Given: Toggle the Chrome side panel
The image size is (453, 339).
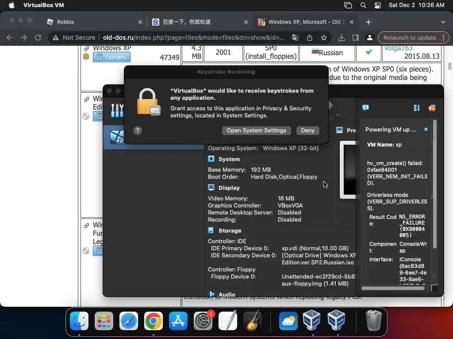Looking at the screenshot, I should [356, 38].
